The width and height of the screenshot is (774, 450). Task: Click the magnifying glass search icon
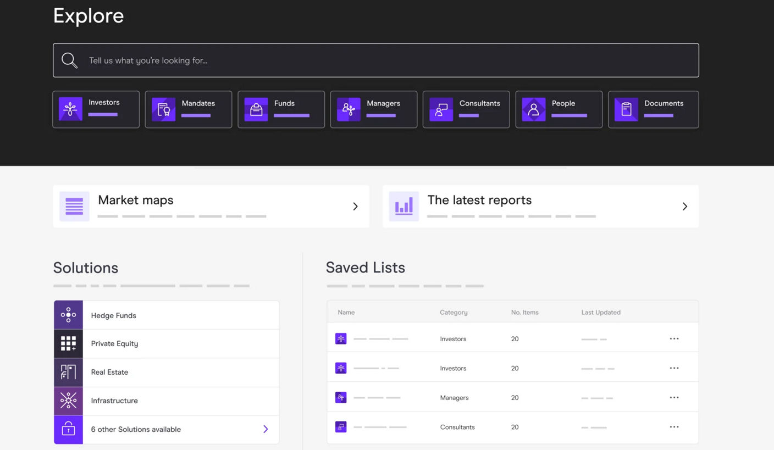click(x=69, y=60)
